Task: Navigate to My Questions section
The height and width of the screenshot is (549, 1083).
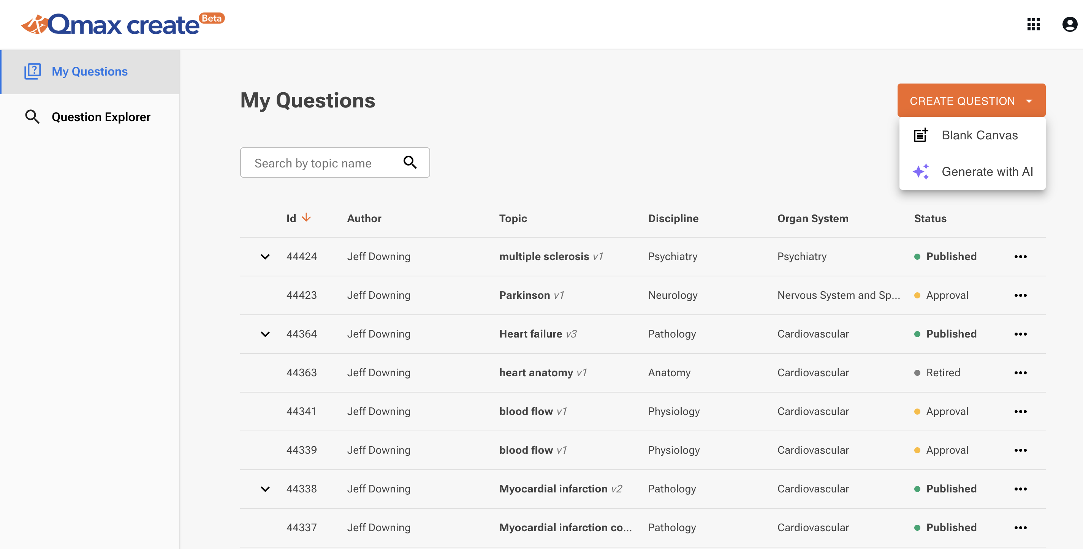Action: coord(89,71)
